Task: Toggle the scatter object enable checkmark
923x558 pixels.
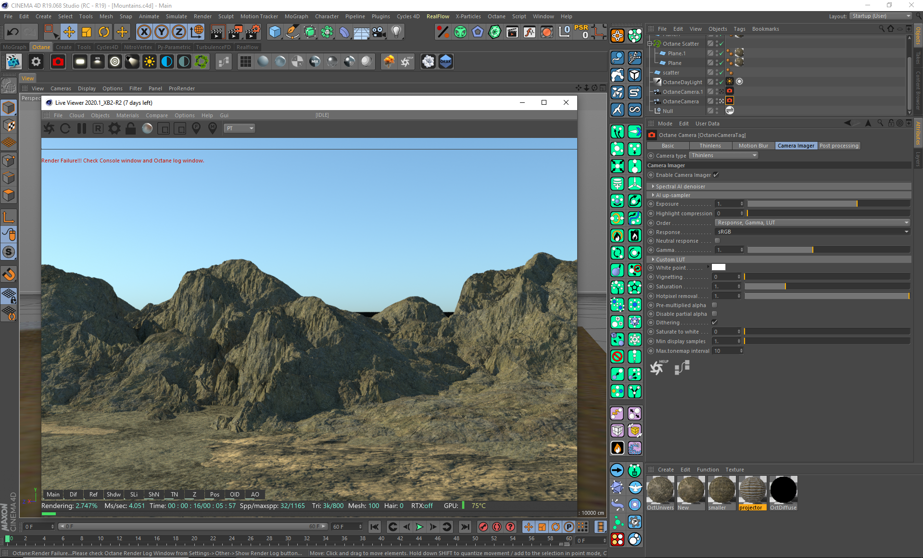Action: 721,73
